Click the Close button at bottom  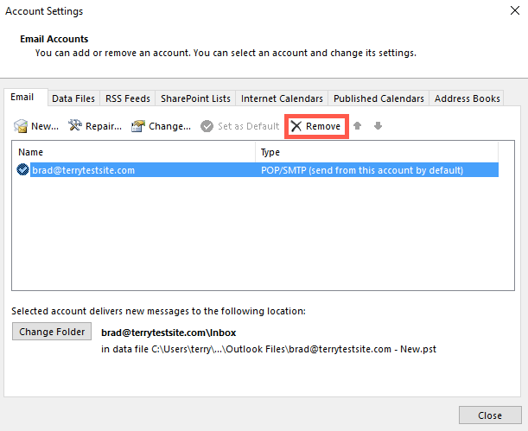(489, 415)
